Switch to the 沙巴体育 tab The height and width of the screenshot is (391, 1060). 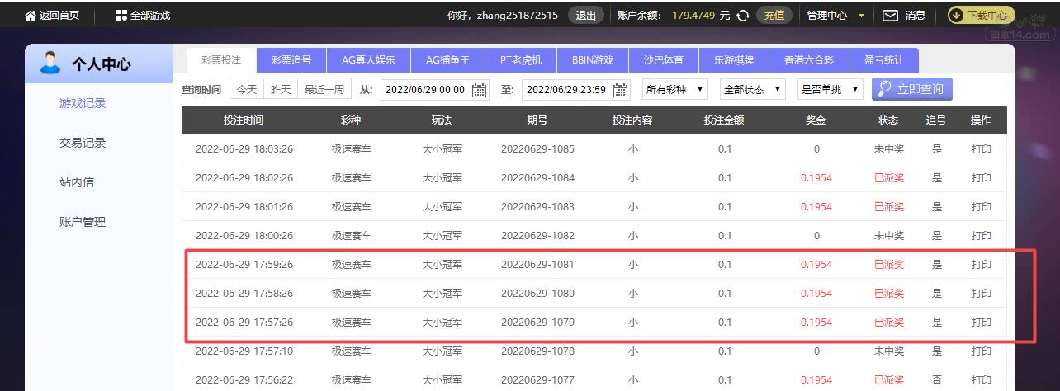coord(664,60)
